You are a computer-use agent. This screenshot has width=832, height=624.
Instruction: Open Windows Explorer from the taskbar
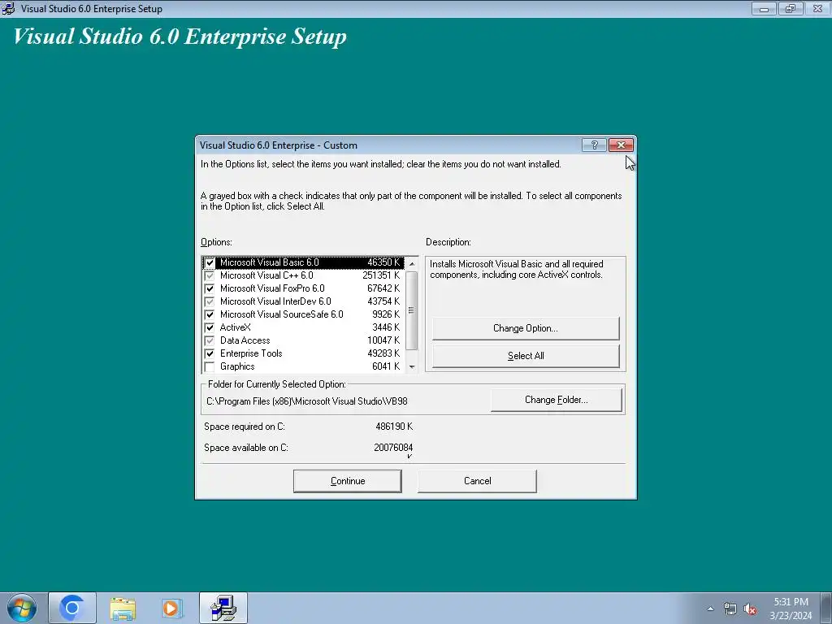tap(123, 609)
